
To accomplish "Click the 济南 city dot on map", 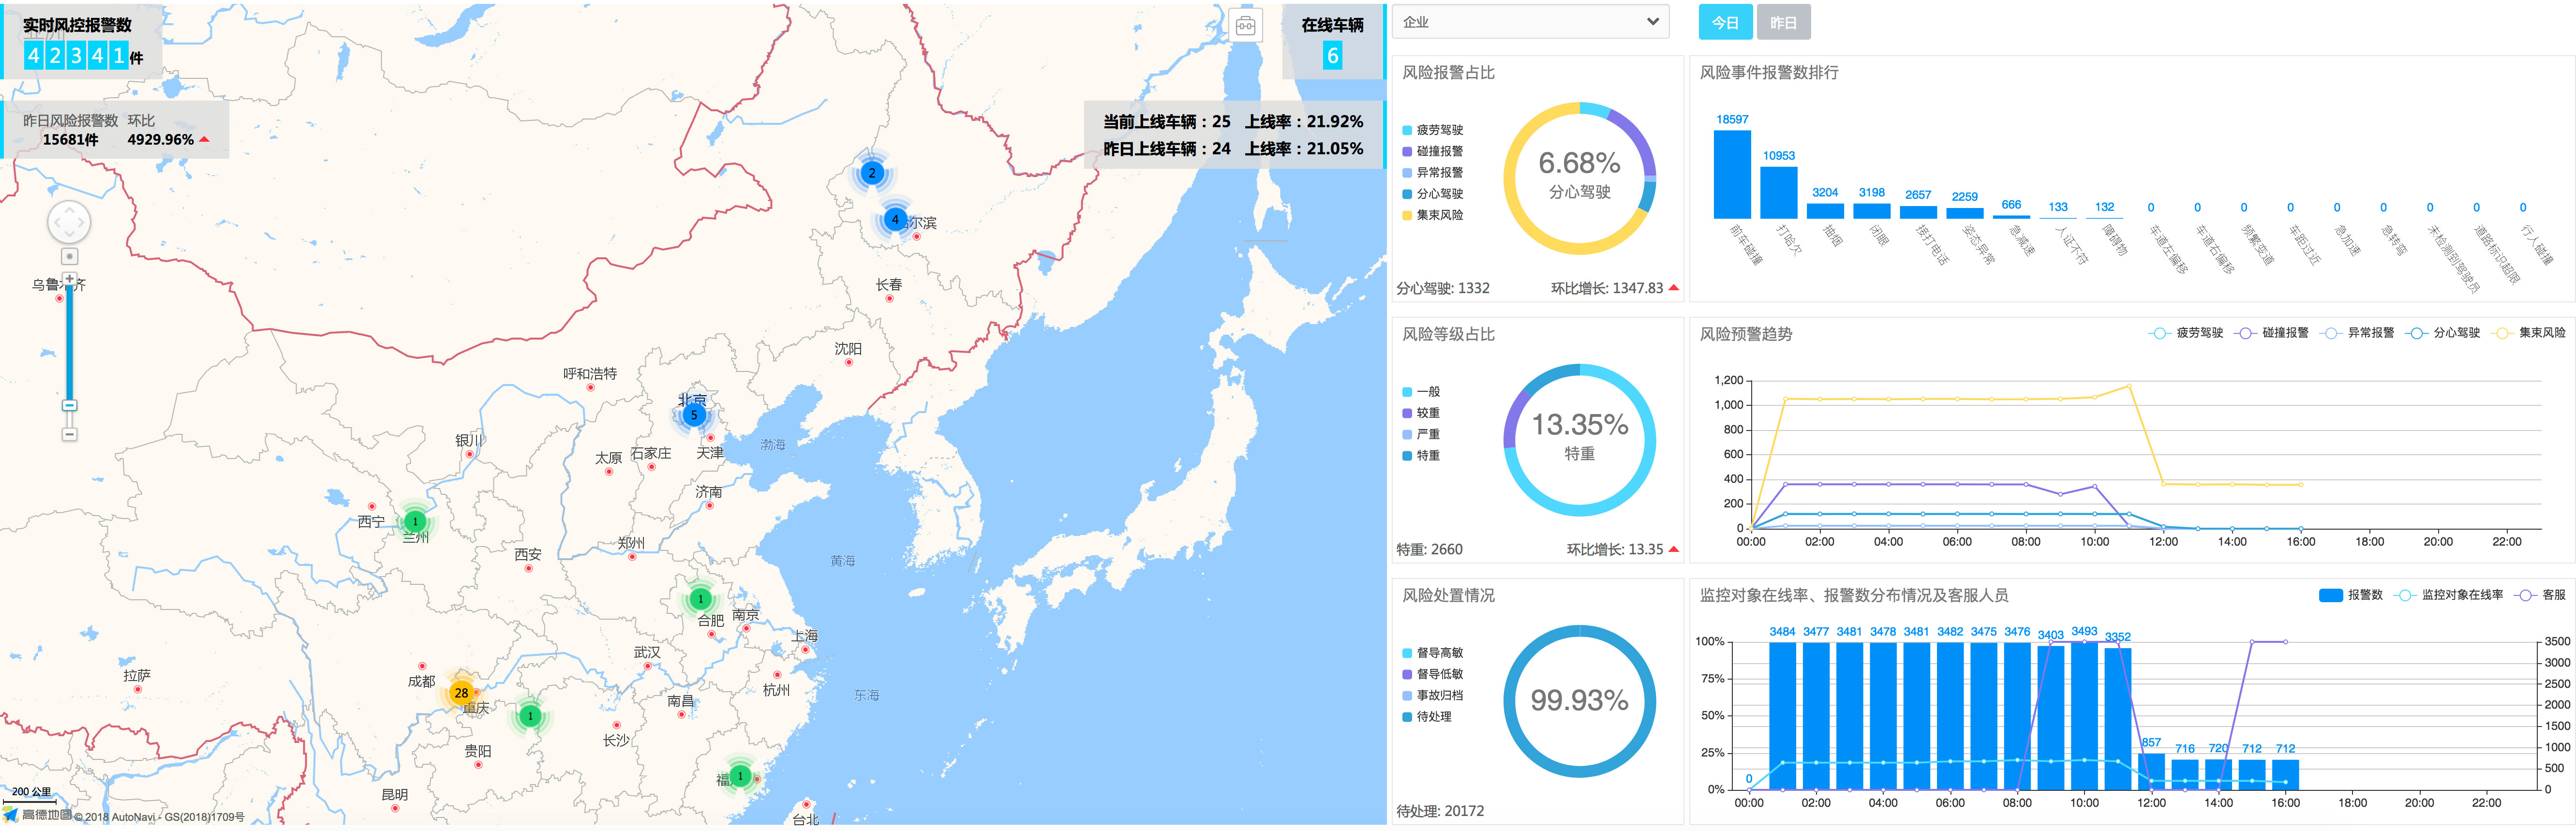I will coord(710,505).
